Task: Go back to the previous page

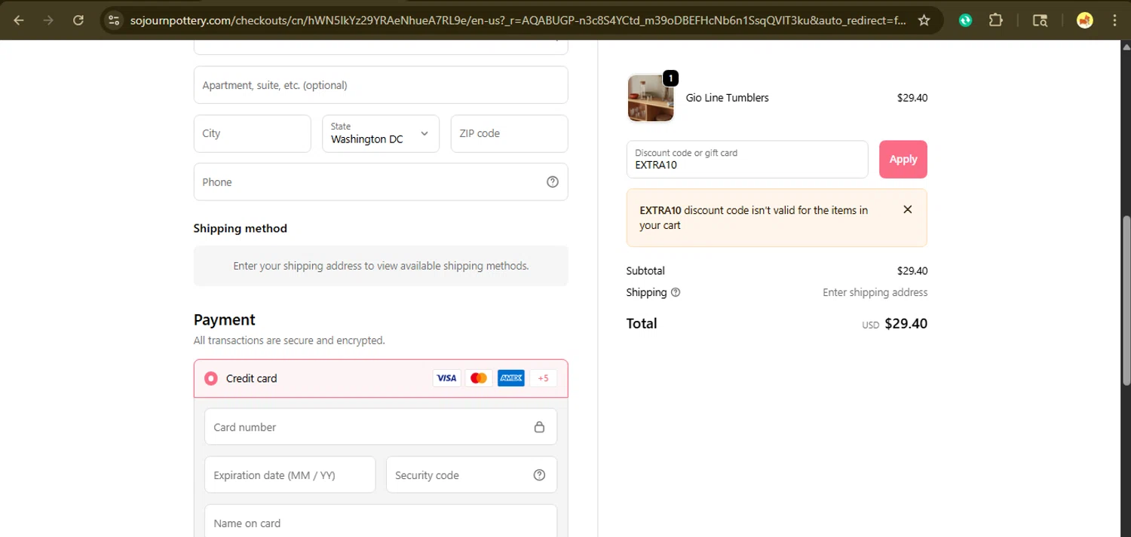Action: 19,20
